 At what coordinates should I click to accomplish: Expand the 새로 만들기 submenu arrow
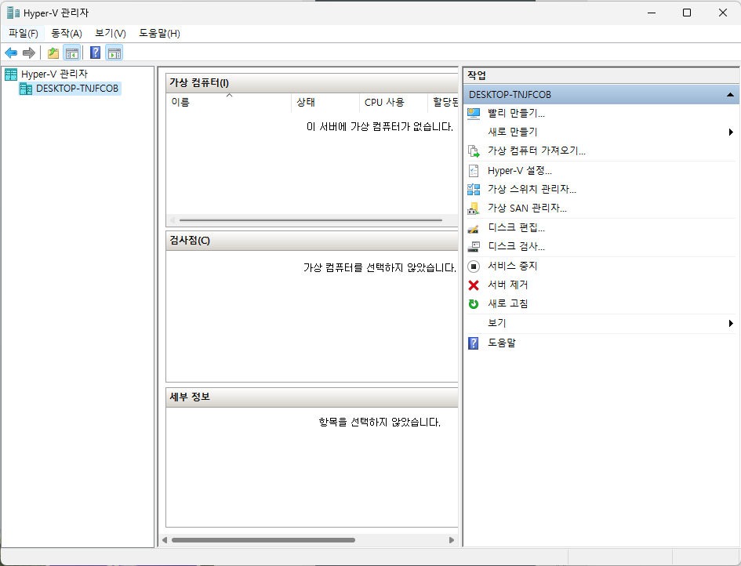point(731,132)
